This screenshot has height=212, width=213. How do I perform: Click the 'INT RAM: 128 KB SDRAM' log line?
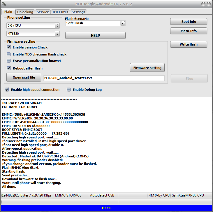click(22, 103)
